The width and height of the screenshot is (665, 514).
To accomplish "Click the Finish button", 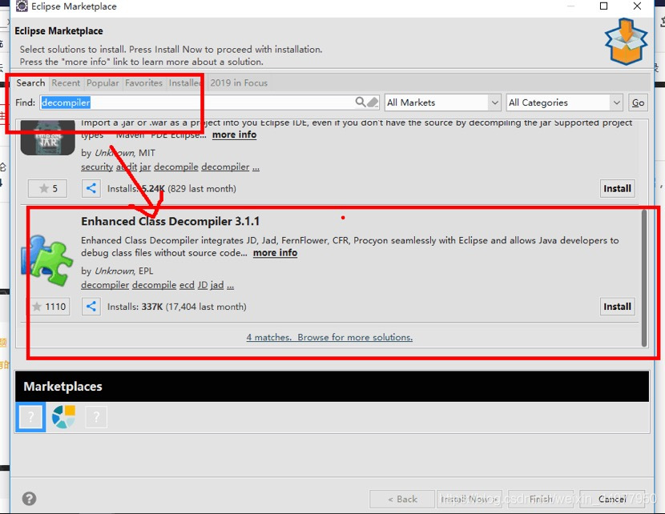I will pyautogui.click(x=541, y=499).
